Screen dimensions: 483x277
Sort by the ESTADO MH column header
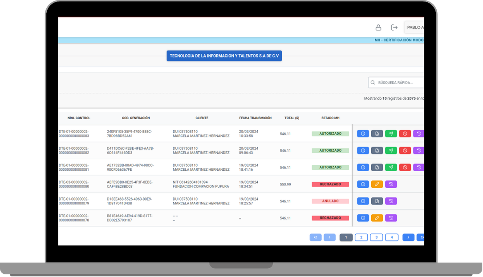(330, 118)
